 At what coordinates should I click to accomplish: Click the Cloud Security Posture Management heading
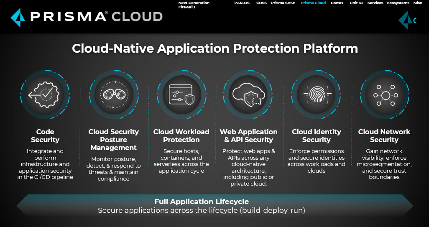114,140
